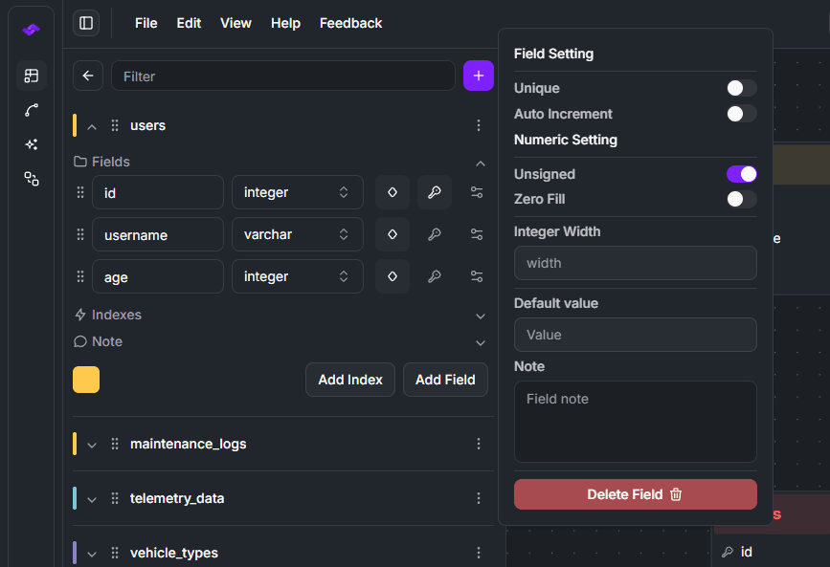The width and height of the screenshot is (830, 567).
Task: Toggle the primary key icon on the username field
Action: 435,234
